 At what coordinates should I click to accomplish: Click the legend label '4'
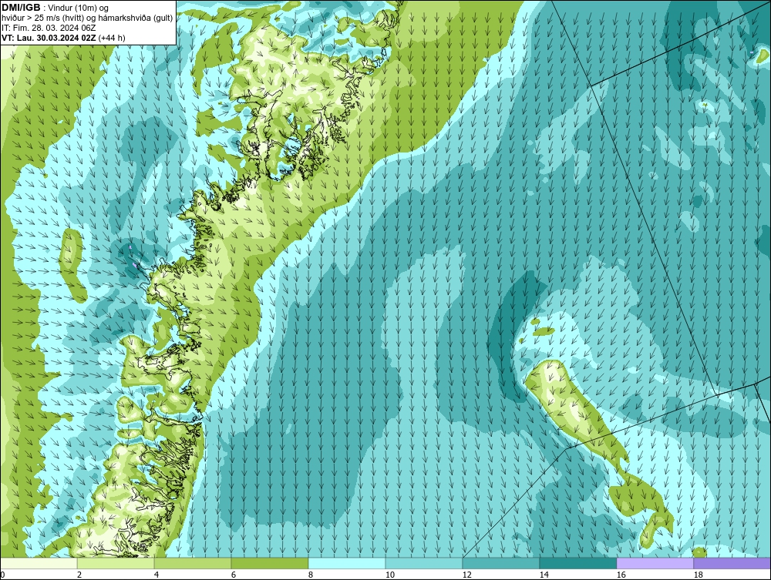157,575
